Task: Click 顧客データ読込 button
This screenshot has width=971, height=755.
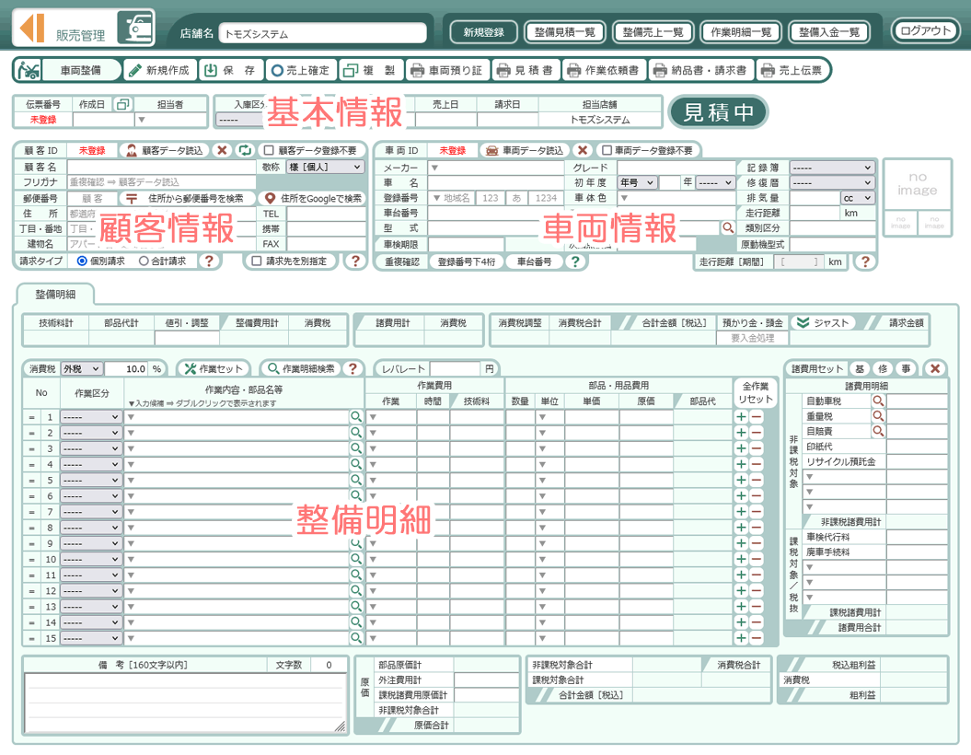Action: coord(165,150)
